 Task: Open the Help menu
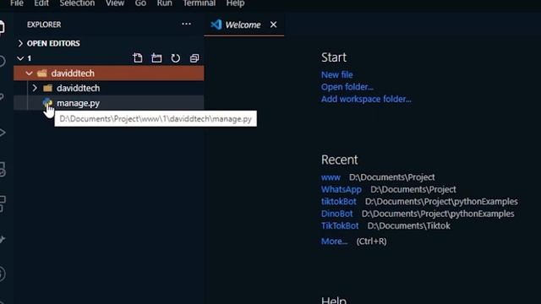pyautogui.click(x=235, y=3)
